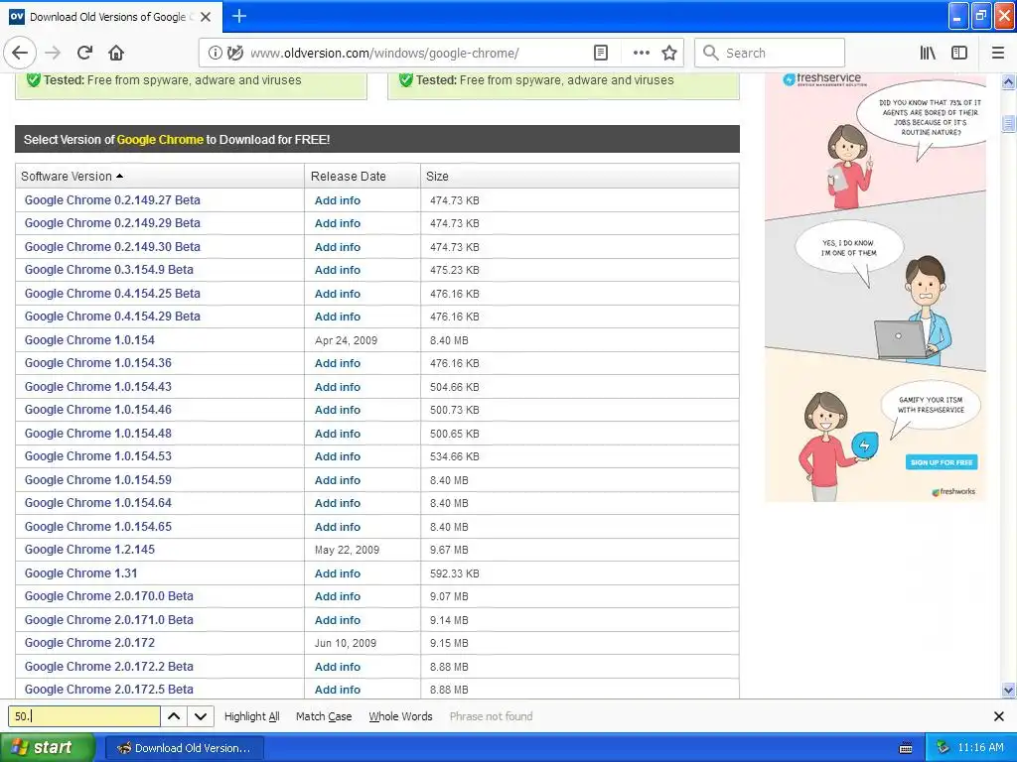Open Google Chrome 1.0.154 link
The width and height of the screenshot is (1017, 762).
[x=89, y=340]
